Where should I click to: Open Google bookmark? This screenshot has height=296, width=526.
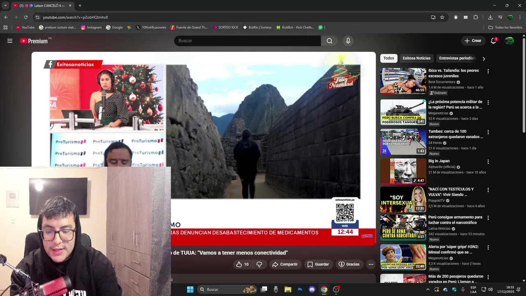(114, 28)
